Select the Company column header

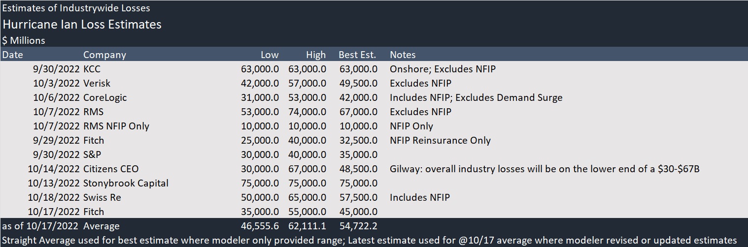click(x=104, y=55)
